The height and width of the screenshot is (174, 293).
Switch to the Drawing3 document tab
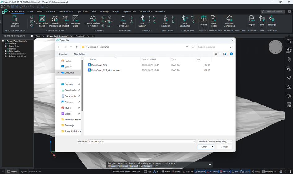coord(80,36)
